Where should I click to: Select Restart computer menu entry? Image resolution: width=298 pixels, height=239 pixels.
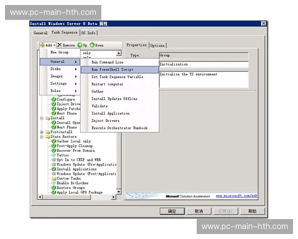(120, 84)
